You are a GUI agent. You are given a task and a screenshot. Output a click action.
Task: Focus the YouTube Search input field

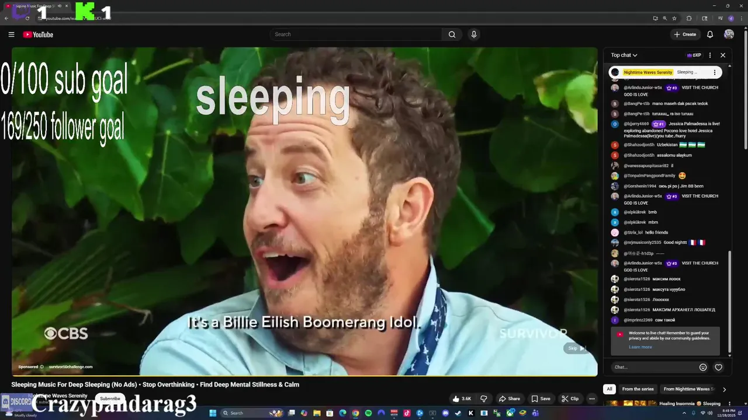click(x=356, y=34)
